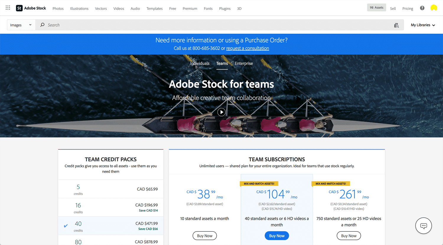Click the CAD $878.99 price
The width and height of the screenshot is (443, 245).
(146, 242)
